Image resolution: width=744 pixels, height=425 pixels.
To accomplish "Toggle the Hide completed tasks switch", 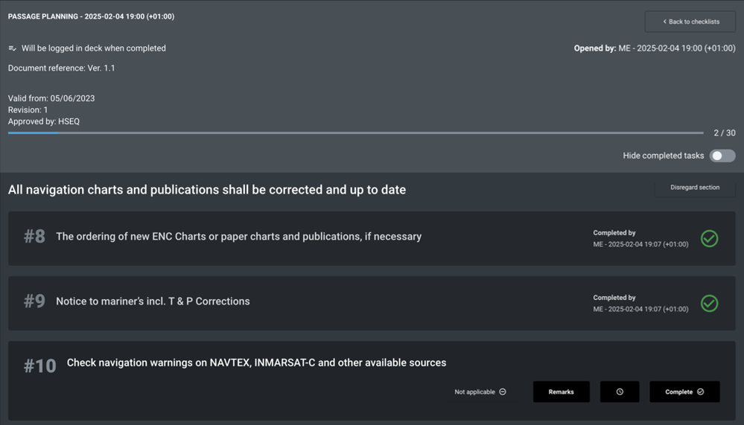I will pyautogui.click(x=722, y=156).
